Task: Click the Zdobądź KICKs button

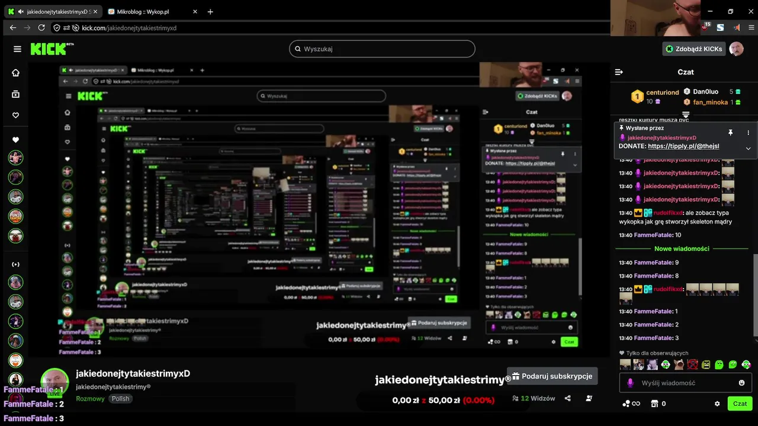Action: pyautogui.click(x=694, y=49)
